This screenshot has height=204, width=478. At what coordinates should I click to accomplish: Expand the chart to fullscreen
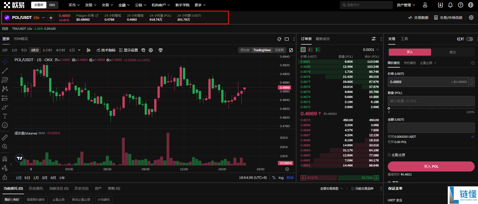click(291, 50)
